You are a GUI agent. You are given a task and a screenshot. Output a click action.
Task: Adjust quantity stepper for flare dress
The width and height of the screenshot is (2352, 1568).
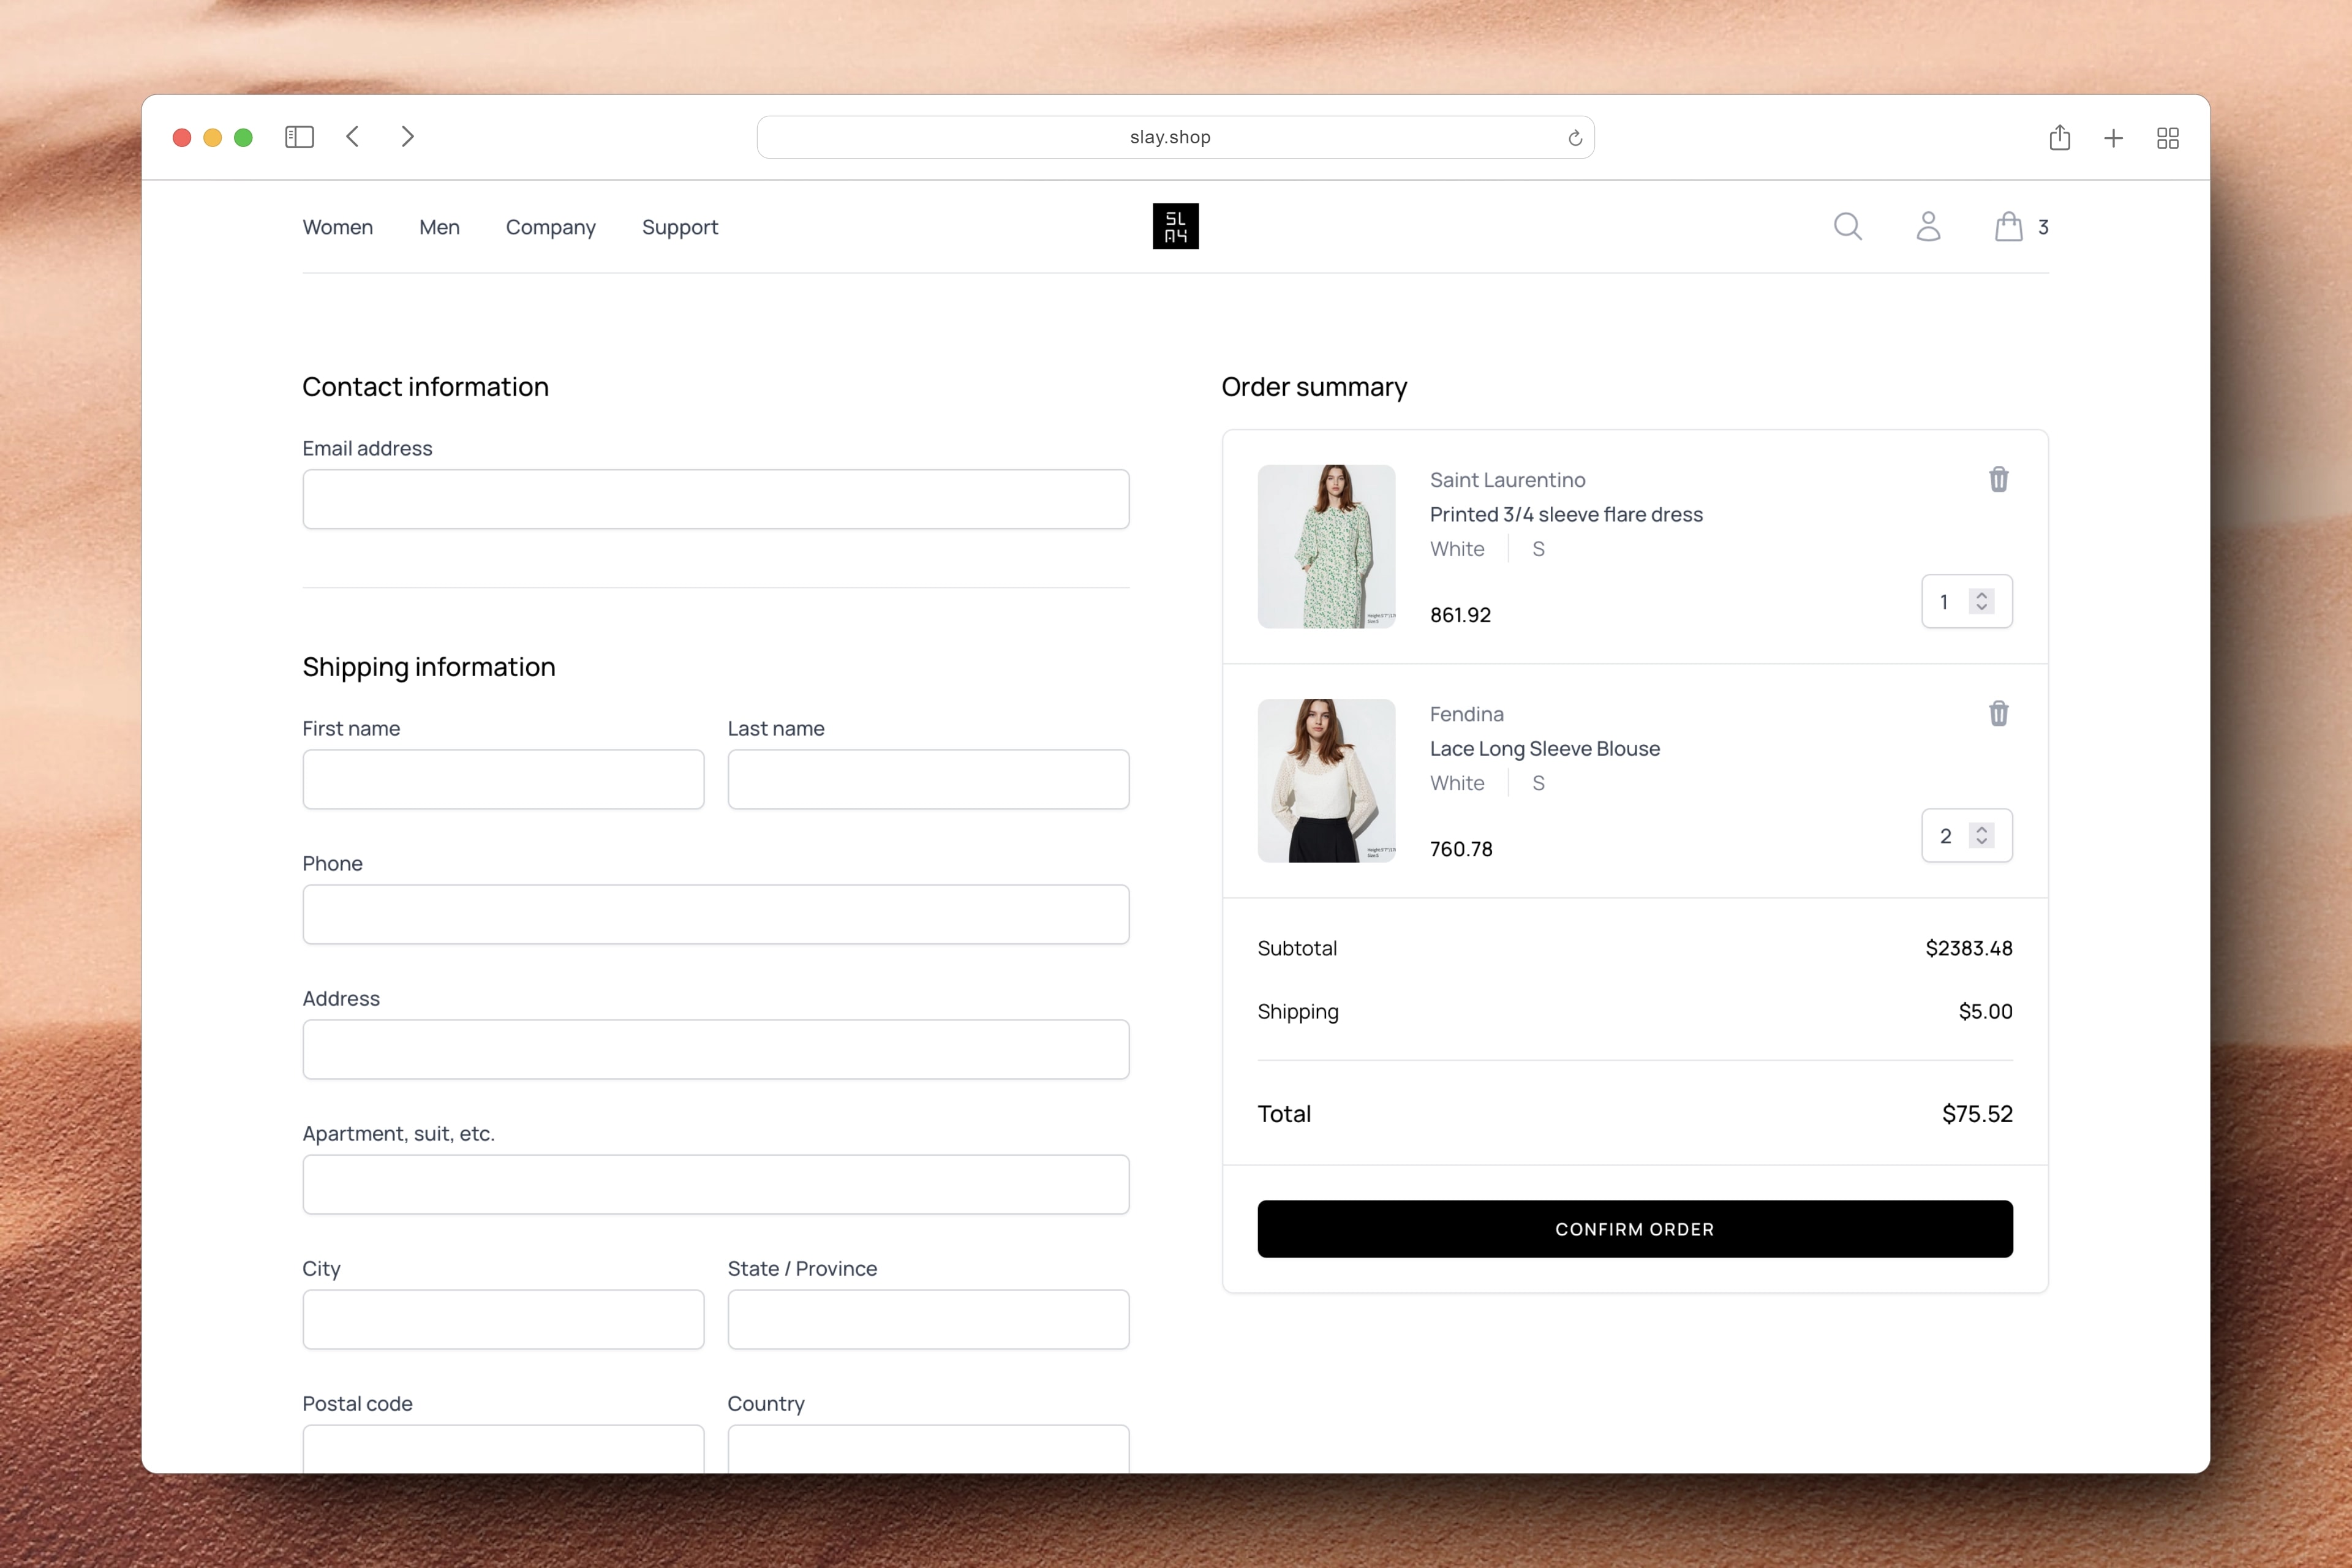pos(1981,601)
